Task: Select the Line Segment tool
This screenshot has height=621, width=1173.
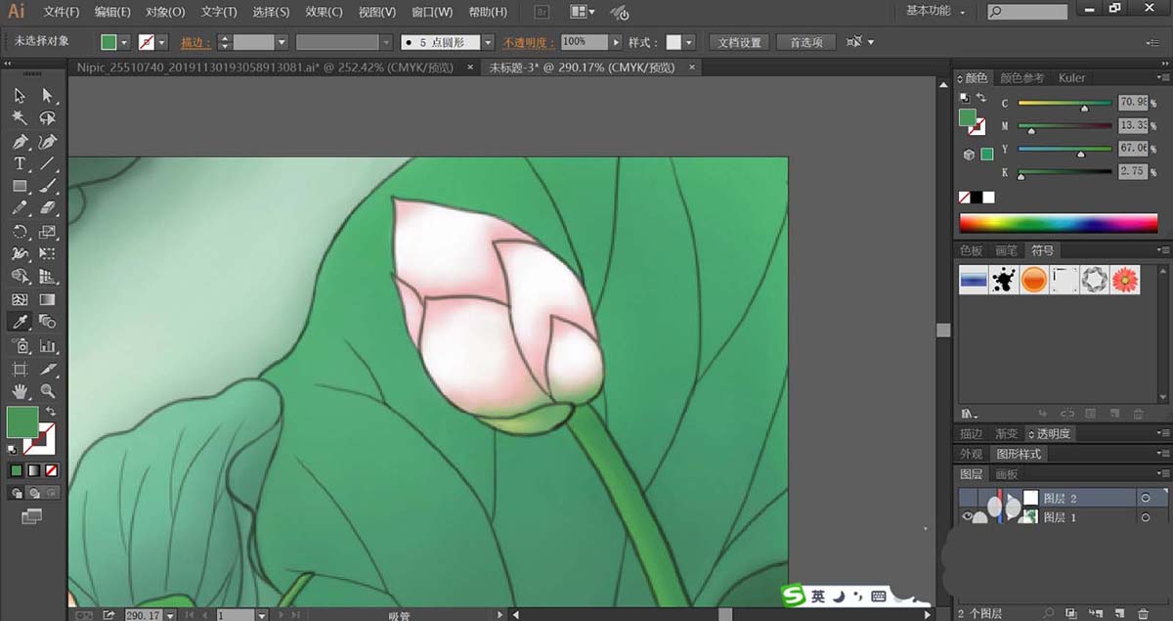Action: [47, 164]
